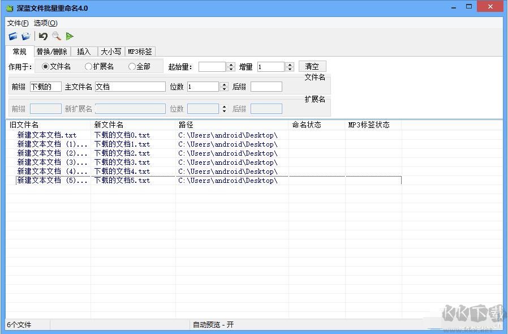
Task: Click the add files toolbar icon
Action: click(x=13, y=36)
